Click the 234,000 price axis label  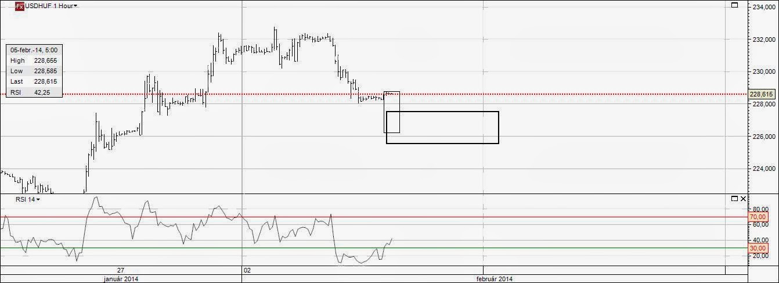coord(763,7)
